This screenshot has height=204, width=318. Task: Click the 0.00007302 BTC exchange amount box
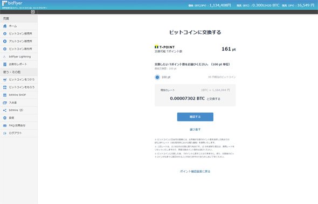195,95
